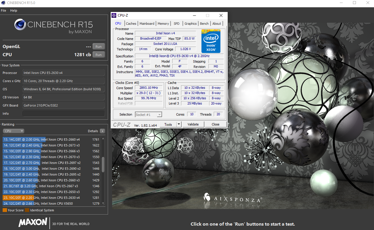Click the MAXON logo at bottom left
This screenshot has width=374, height=230.
pos(33,222)
